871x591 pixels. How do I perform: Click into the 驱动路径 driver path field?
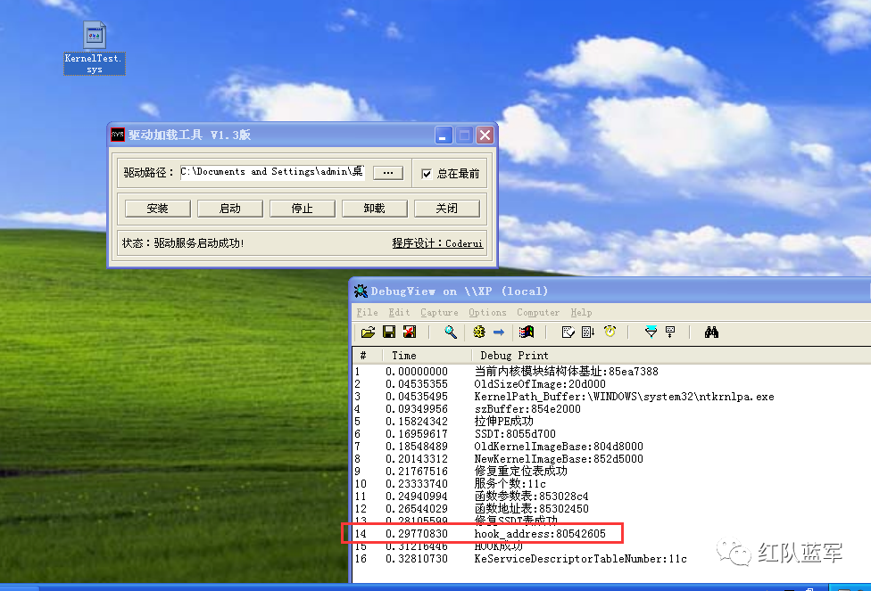tap(272, 172)
